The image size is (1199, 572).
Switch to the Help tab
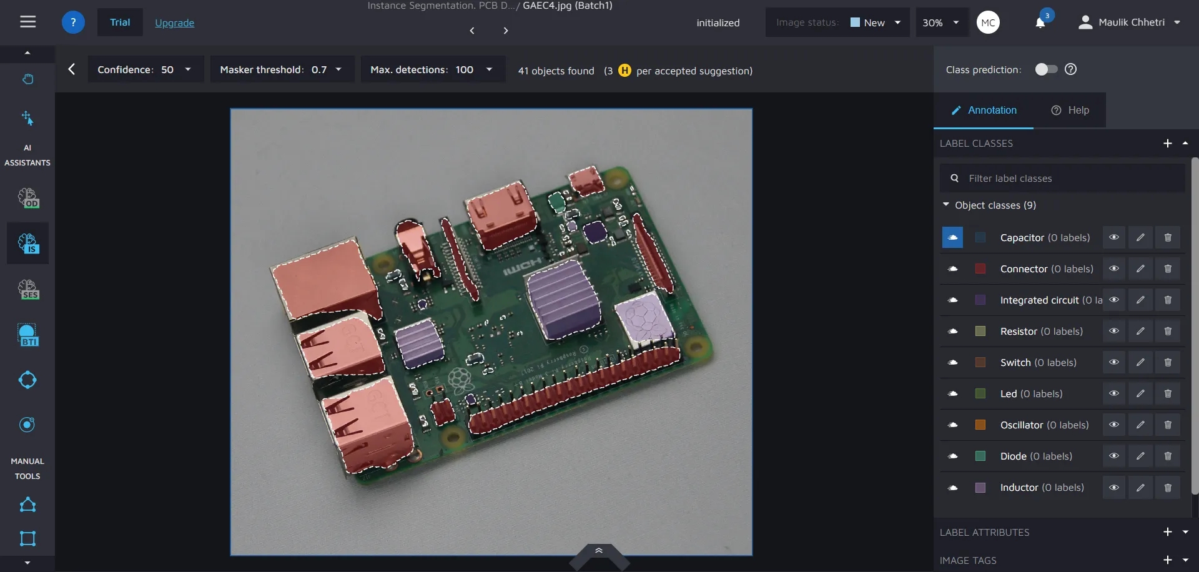click(1070, 111)
